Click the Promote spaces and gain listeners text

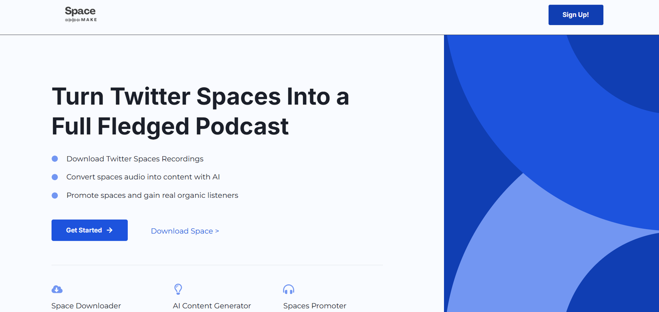[152, 195]
